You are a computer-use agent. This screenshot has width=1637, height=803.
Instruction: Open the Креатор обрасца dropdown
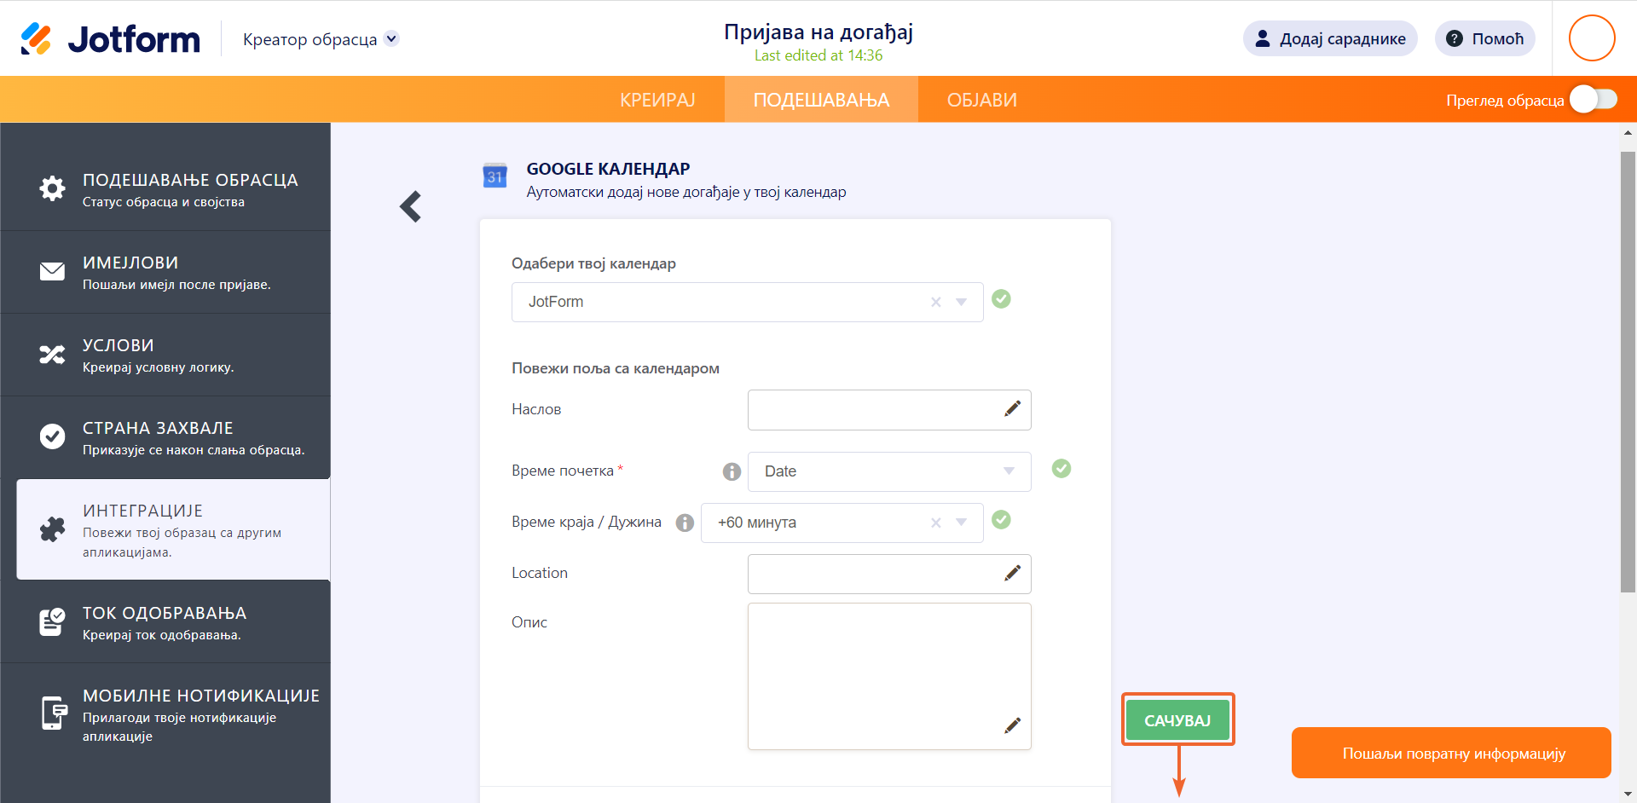pos(321,39)
